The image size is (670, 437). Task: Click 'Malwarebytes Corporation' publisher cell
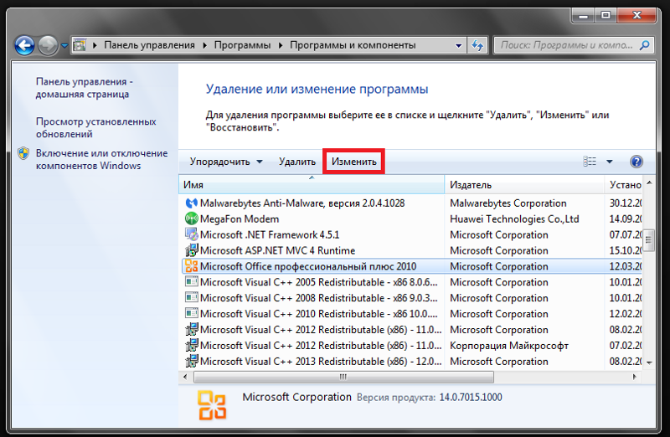(508, 203)
